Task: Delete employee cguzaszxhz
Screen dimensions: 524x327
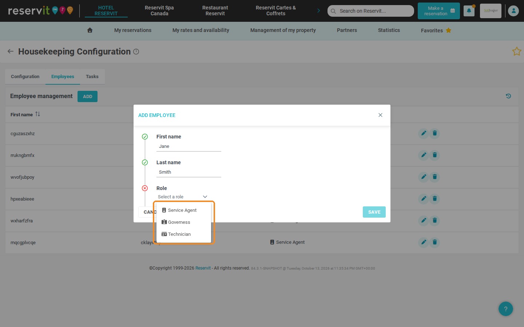Action: coord(434,133)
